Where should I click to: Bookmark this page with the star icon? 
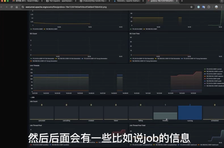point(191,7)
